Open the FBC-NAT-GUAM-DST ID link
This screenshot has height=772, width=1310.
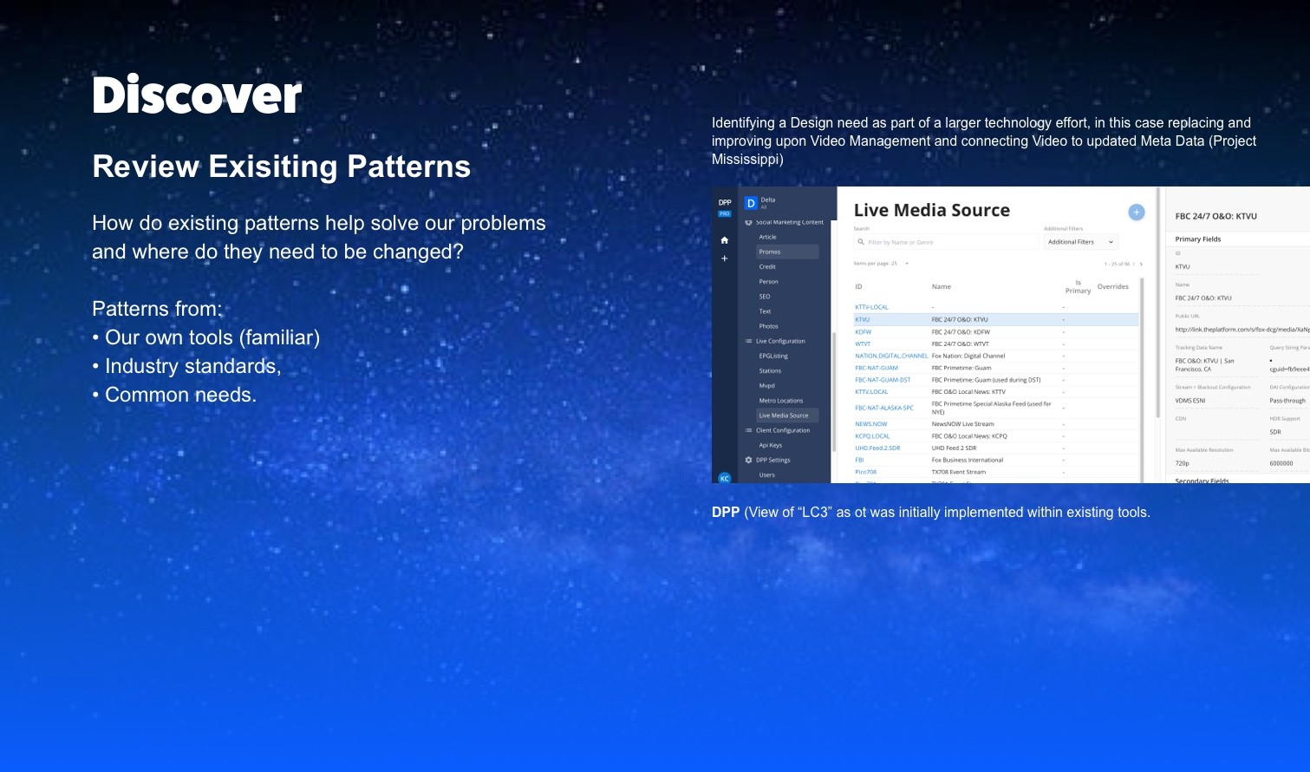[x=883, y=380]
